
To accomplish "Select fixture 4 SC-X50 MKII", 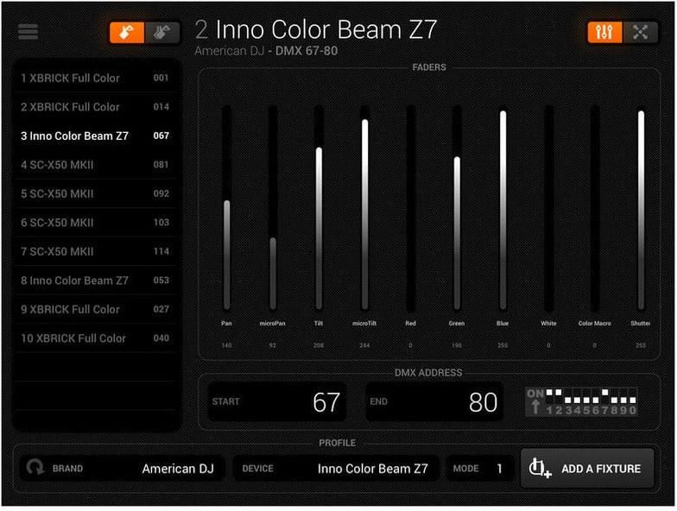I will [x=95, y=165].
